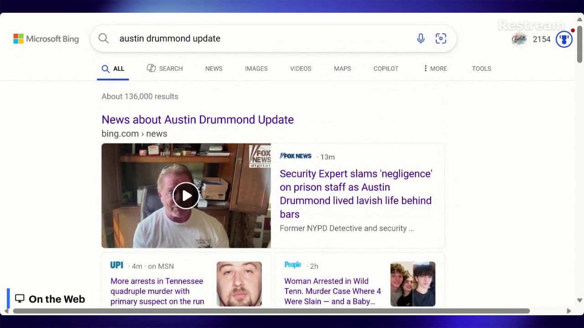Click the scroll right arrow

click(x=568, y=311)
